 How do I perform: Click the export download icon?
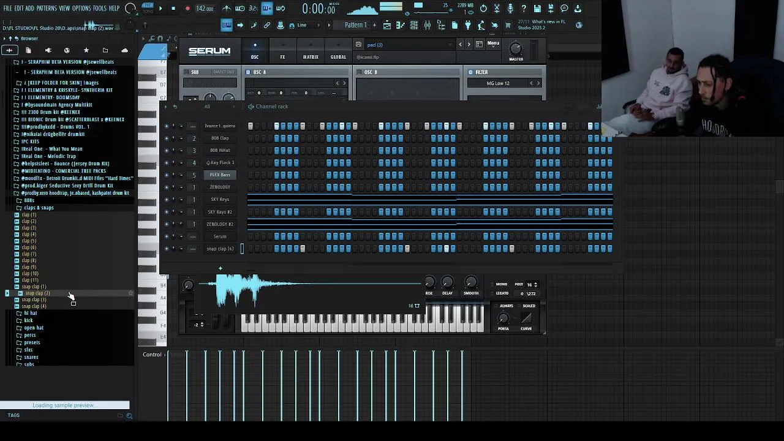[578, 9]
